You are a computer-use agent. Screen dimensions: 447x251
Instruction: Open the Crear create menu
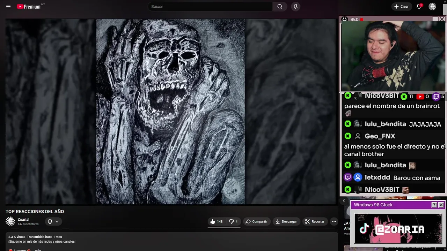(x=401, y=7)
